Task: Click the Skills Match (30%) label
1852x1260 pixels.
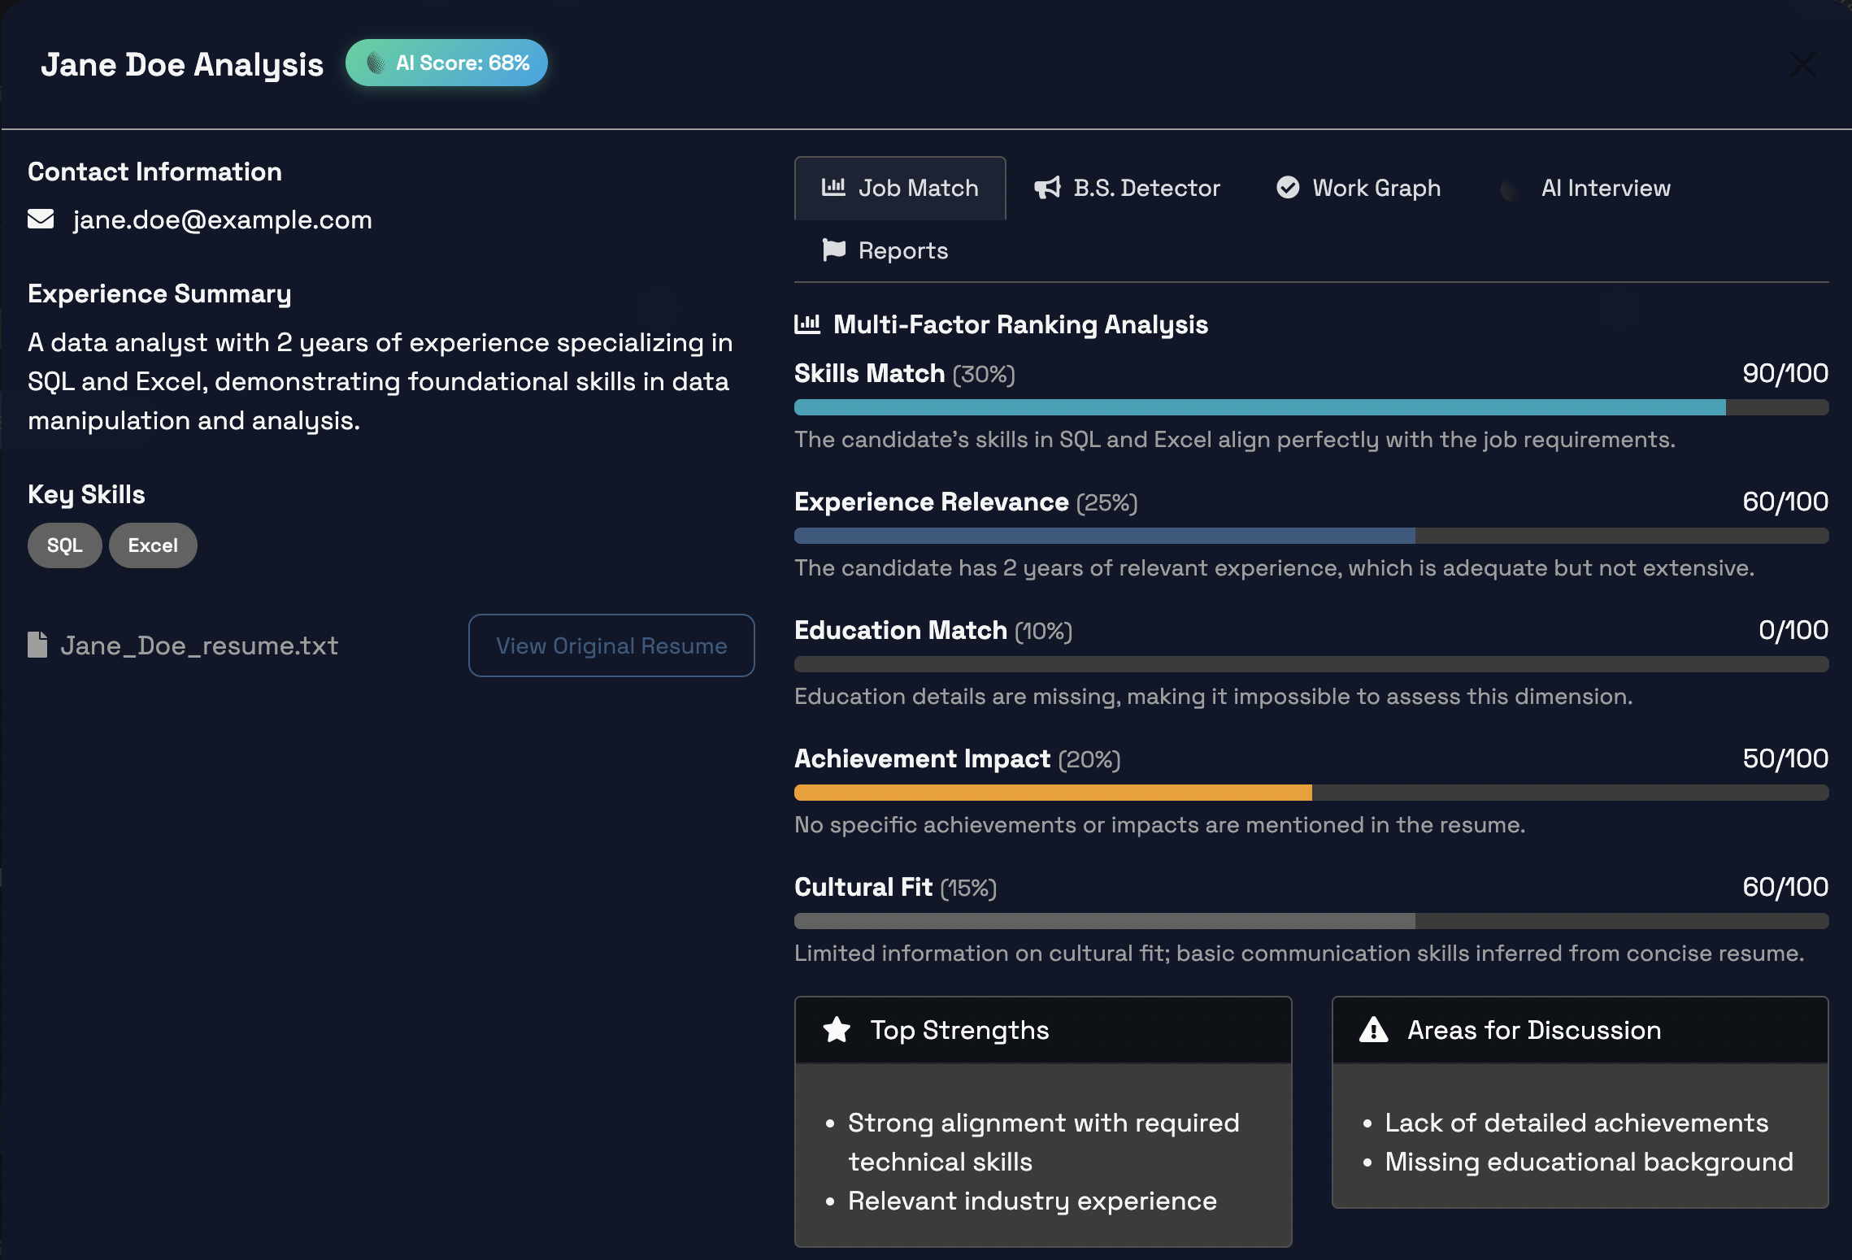Action: coord(905,374)
